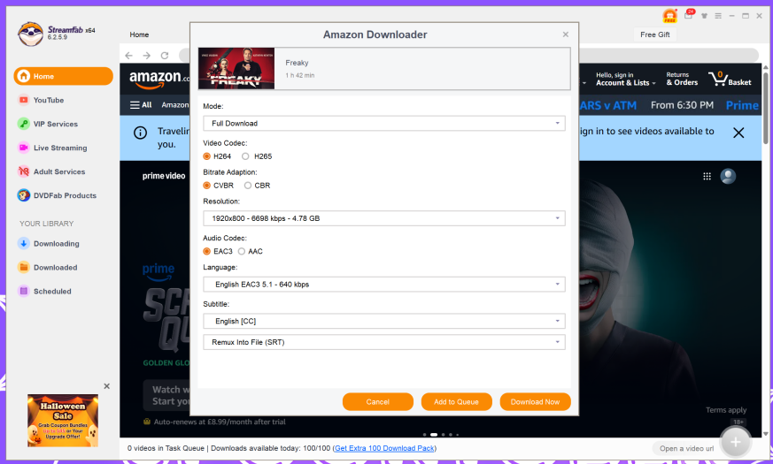The height and width of the screenshot is (464, 773).
Task: Go forward in embedded browser
Action: pyautogui.click(x=146, y=56)
